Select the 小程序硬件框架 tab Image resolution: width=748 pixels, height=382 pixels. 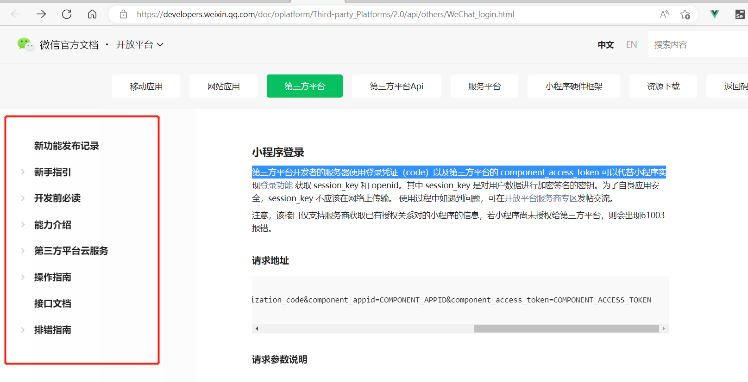(574, 86)
